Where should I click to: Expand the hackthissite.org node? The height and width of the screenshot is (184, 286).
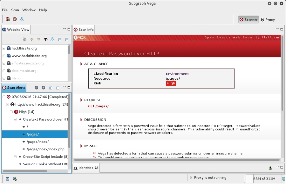(4, 48)
